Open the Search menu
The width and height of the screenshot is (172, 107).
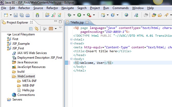(x=82, y=8)
